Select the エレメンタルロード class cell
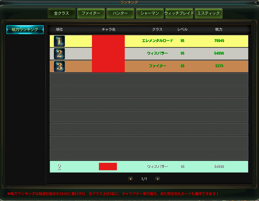Screen dimensions: 259x201 tap(157, 40)
